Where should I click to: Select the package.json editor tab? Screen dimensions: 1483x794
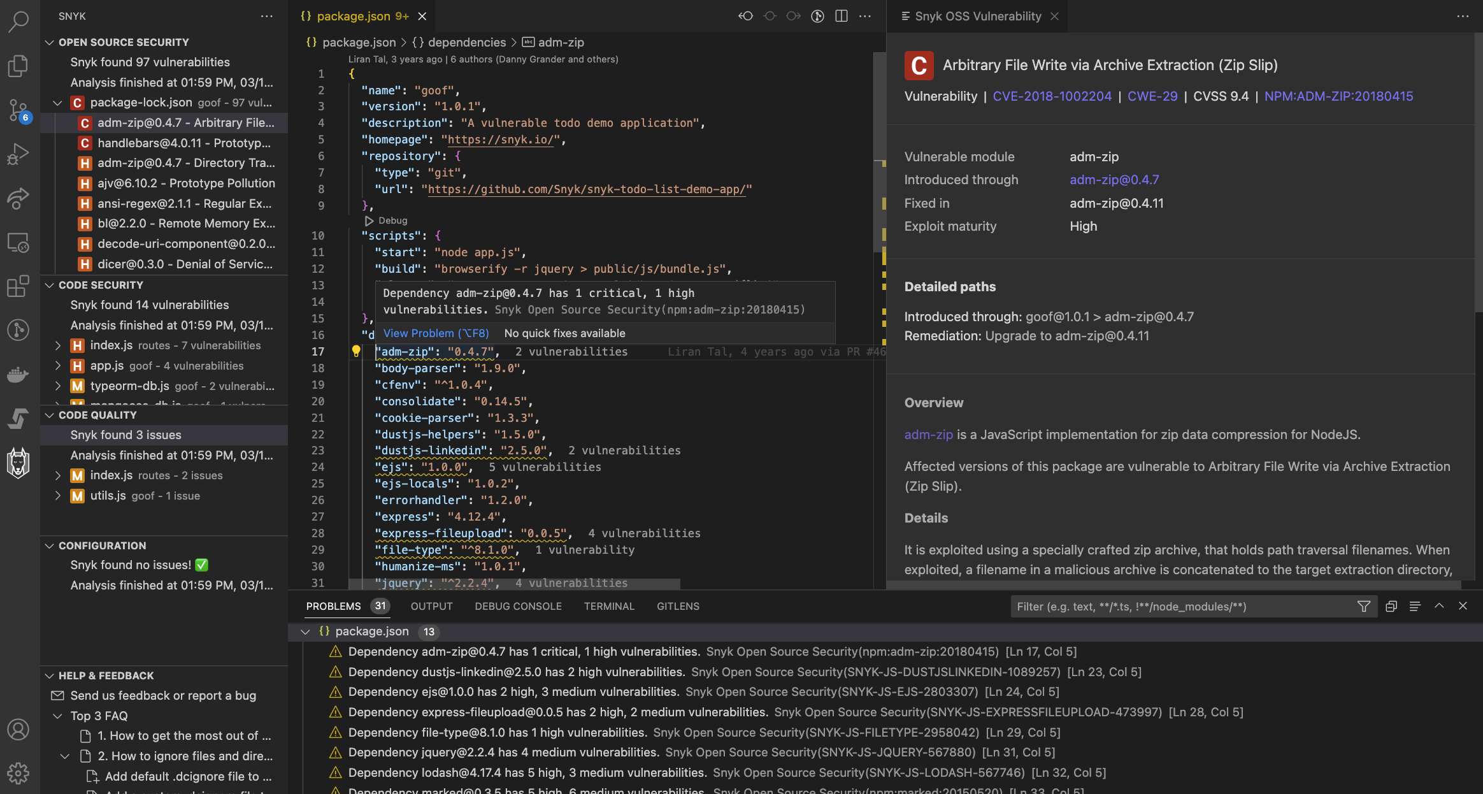361,16
